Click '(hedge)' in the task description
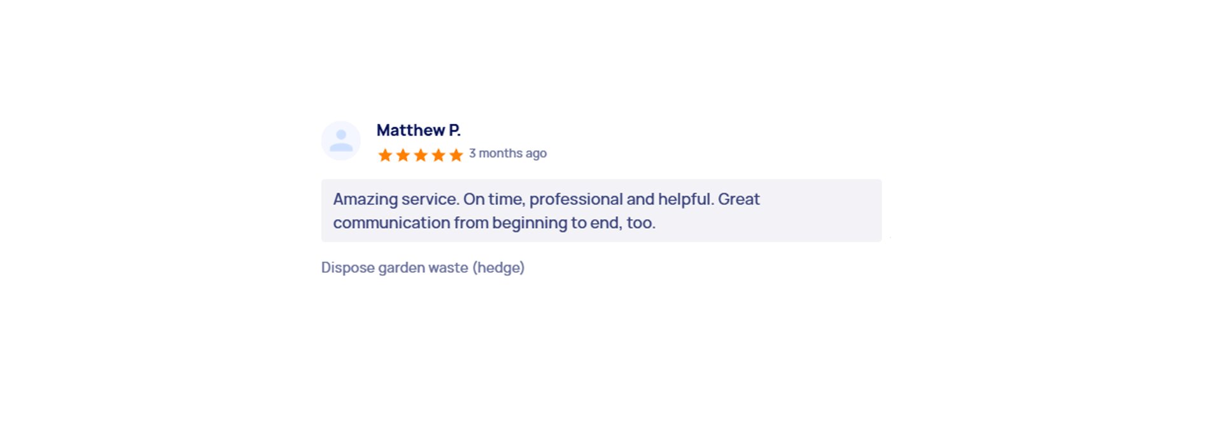Viewport: 1222px width, 433px height. [498, 268]
